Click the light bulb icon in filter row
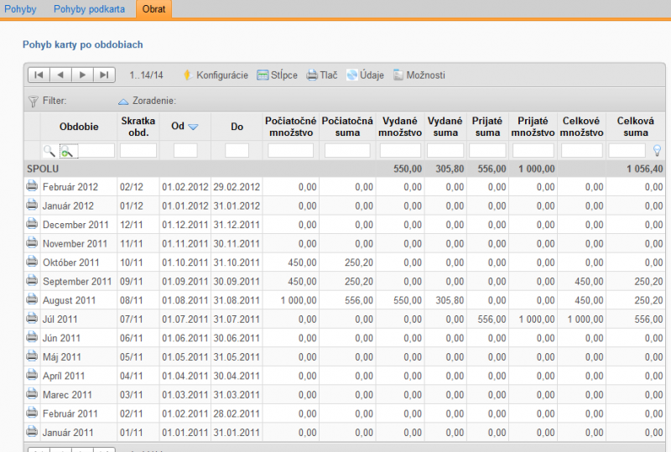The height and width of the screenshot is (452, 671). pos(657,150)
